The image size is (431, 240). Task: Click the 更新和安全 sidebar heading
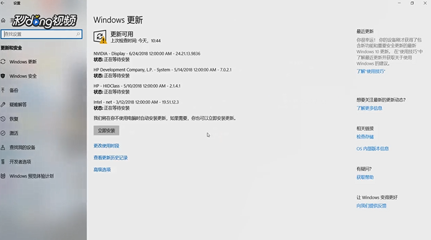tap(11, 48)
